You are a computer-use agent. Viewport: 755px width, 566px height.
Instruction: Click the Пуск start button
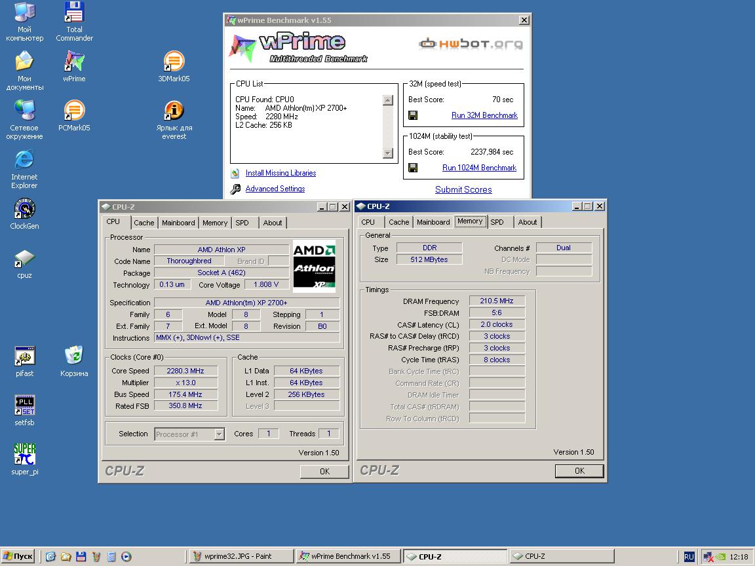click(x=18, y=556)
